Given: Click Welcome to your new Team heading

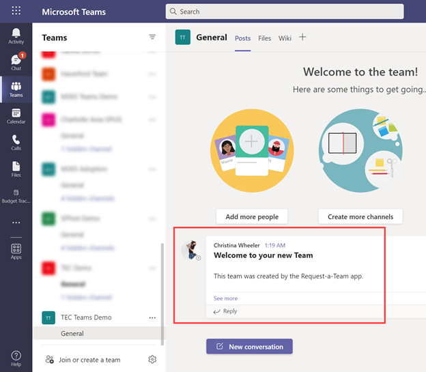Looking at the screenshot, I should point(263,255).
